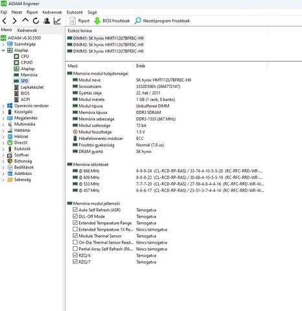Open the Nézet menu
The image size is (302, 311).
(17, 12)
